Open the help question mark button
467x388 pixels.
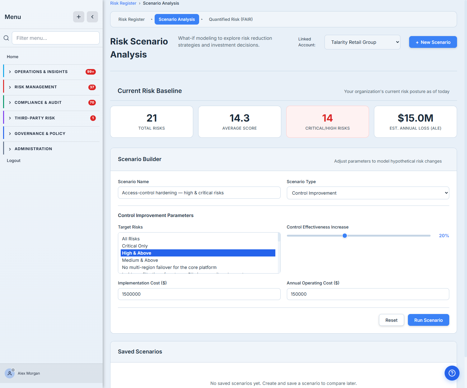pyautogui.click(x=452, y=373)
